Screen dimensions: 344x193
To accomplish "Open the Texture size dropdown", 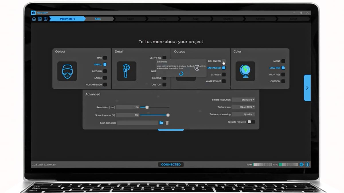I will 243,107.
